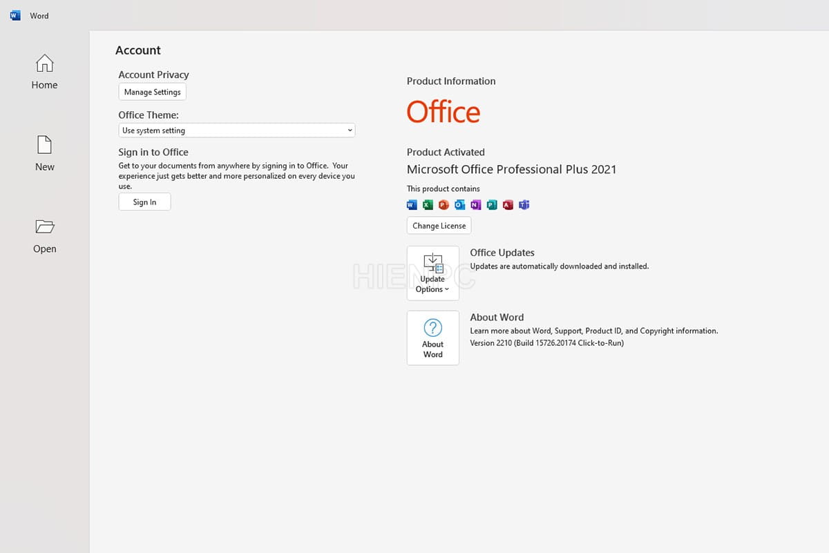Click the OneNote icon in product list
Viewport: 829px width, 553px height.
(475, 204)
